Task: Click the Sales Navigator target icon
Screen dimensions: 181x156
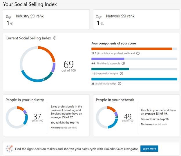Action: [9, 148]
